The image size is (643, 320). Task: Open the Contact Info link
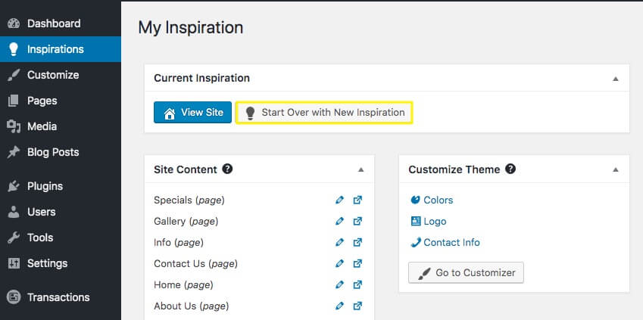pos(451,243)
